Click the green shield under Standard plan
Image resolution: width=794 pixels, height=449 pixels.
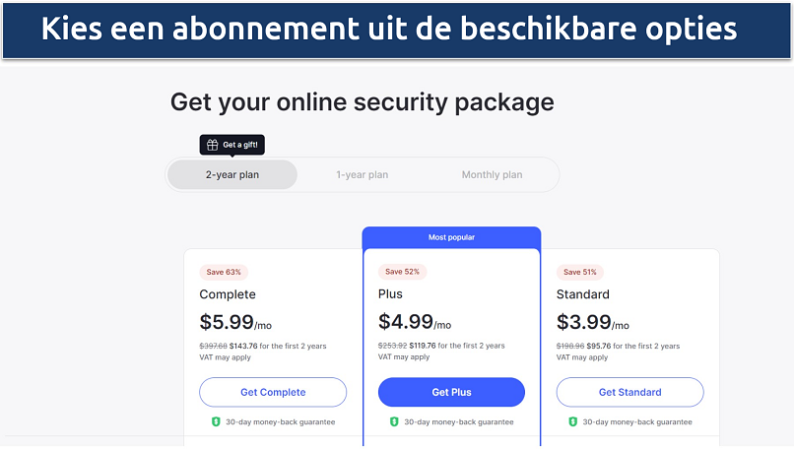(x=572, y=421)
